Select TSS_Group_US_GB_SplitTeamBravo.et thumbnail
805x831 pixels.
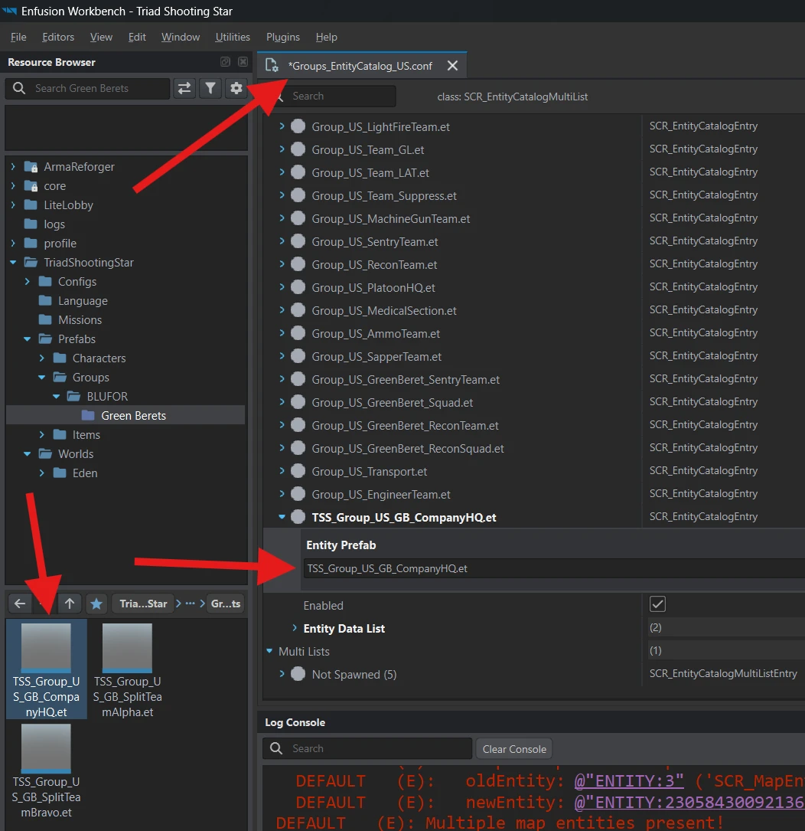pyautogui.click(x=46, y=770)
